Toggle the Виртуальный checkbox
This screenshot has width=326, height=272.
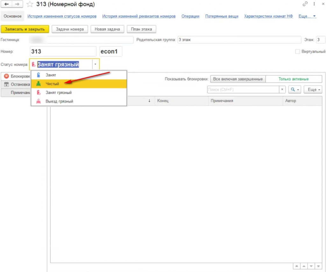(298, 51)
